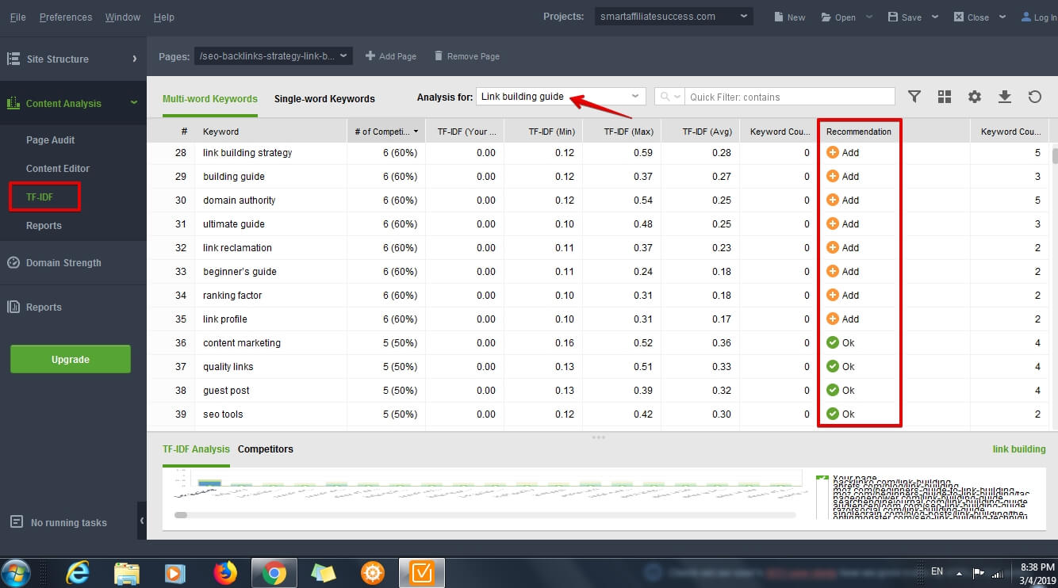This screenshot has width=1058, height=588.
Task: Toggle the Your page legend checkbox
Action: [822, 479]
